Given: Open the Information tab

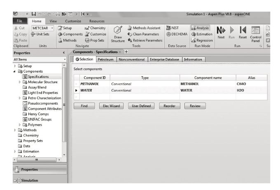Looking at the screenshot, I should pyautogui.click(x=193, y=59).
